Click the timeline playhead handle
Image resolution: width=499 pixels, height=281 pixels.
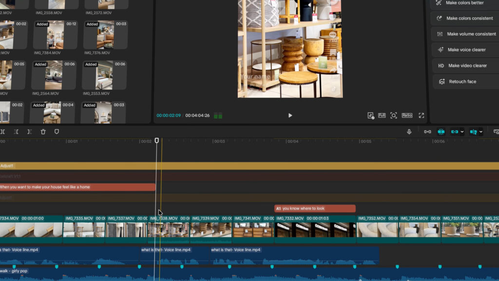(156, 140)
